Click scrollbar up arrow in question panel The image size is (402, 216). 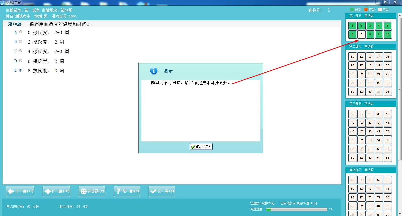pyautogui.click(x=400, y=15)
